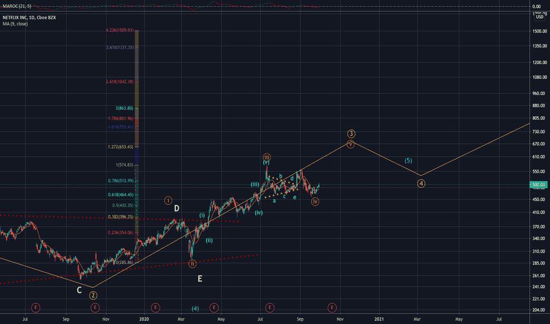Select the cyan (ii) wave label
Image resolution: width=550 pixels, height=324 pixels.
click(x=209, y=240)
